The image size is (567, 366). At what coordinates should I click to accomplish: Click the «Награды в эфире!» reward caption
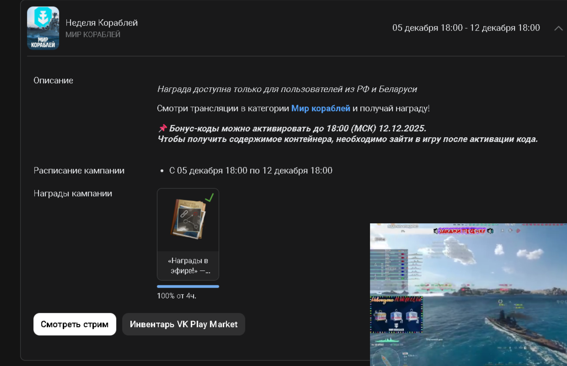(188, 265)
